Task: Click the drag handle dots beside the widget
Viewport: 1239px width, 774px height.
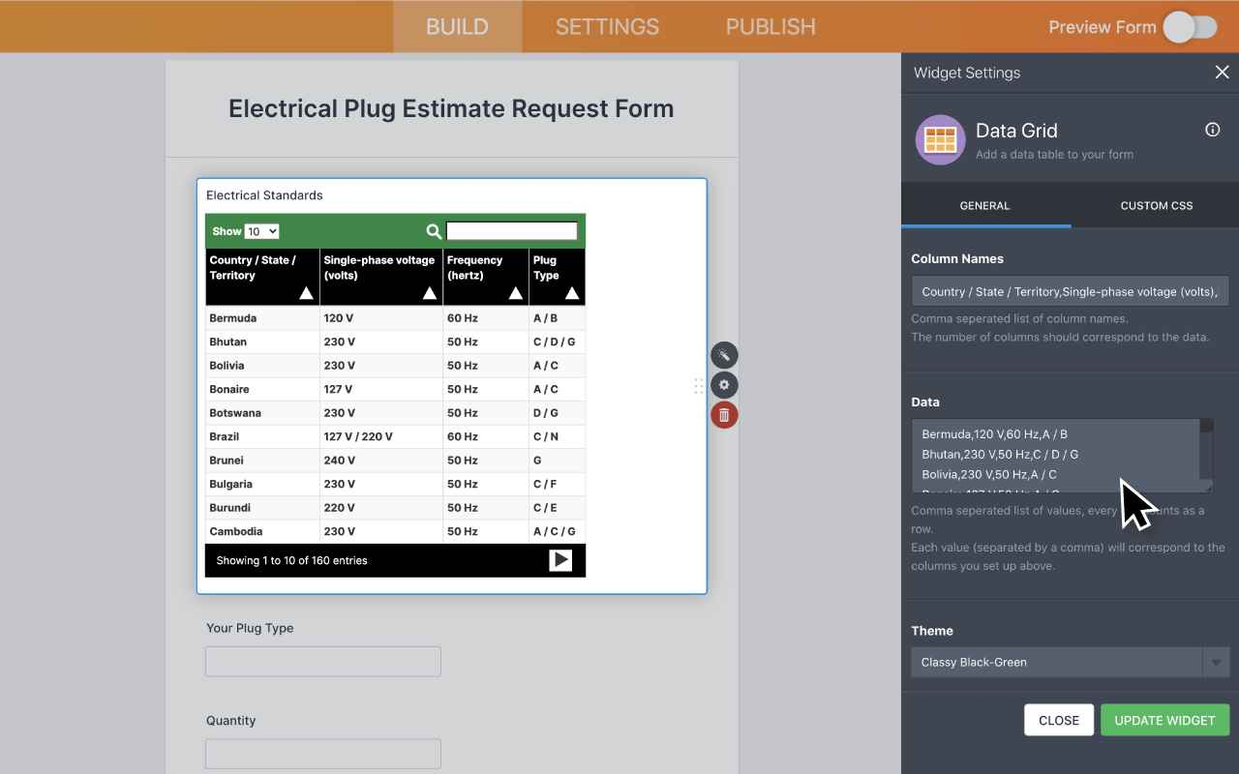Action: [x=699, y=385]
